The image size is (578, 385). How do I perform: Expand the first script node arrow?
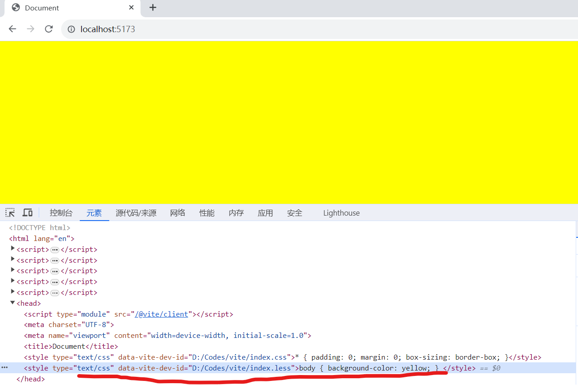[13, 249]
